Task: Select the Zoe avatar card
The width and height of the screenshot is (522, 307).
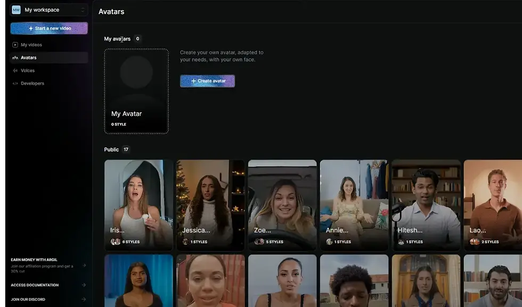Action: [x=282, y=205]
